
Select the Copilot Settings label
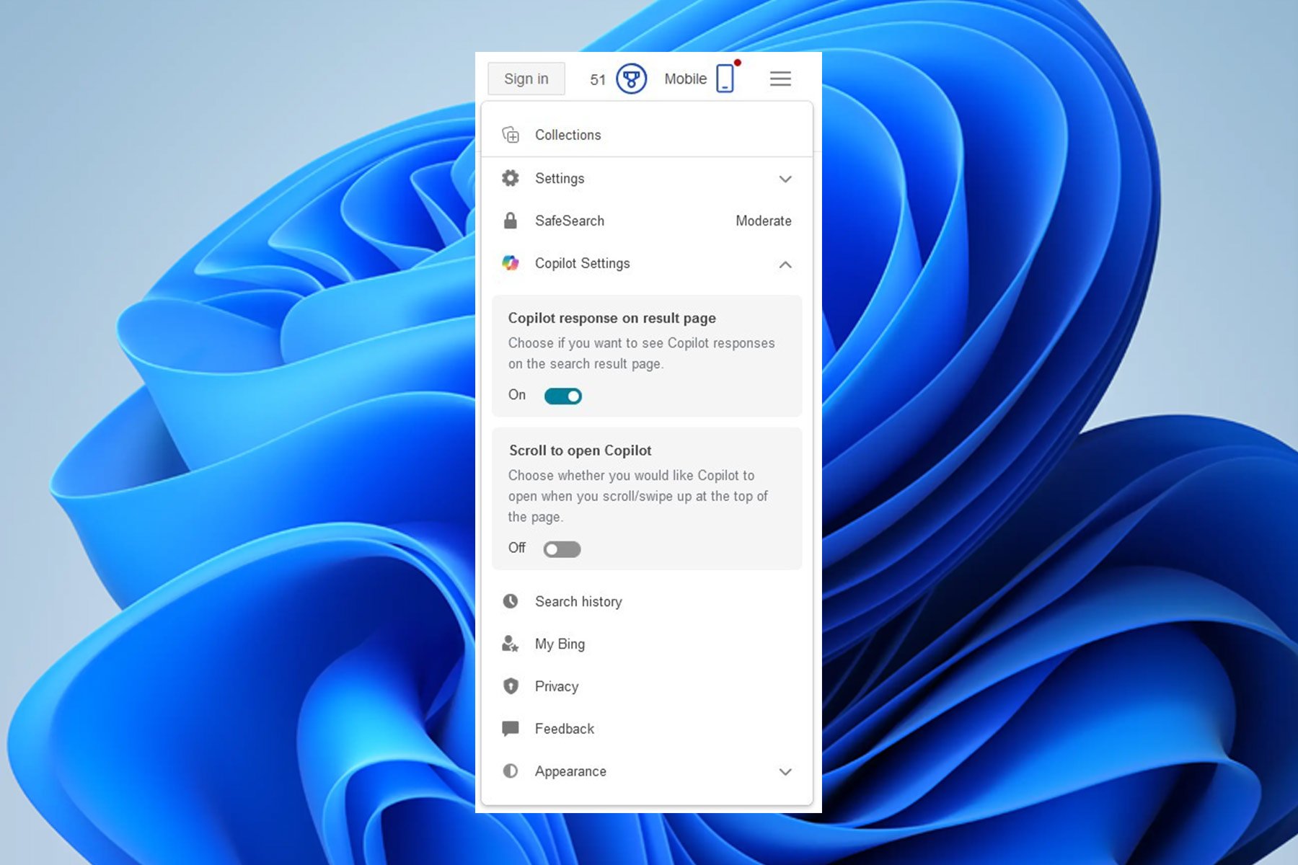coord(582,263)
